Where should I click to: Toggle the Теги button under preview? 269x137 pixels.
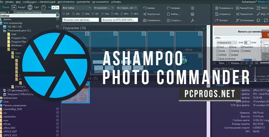click(220, 63)
